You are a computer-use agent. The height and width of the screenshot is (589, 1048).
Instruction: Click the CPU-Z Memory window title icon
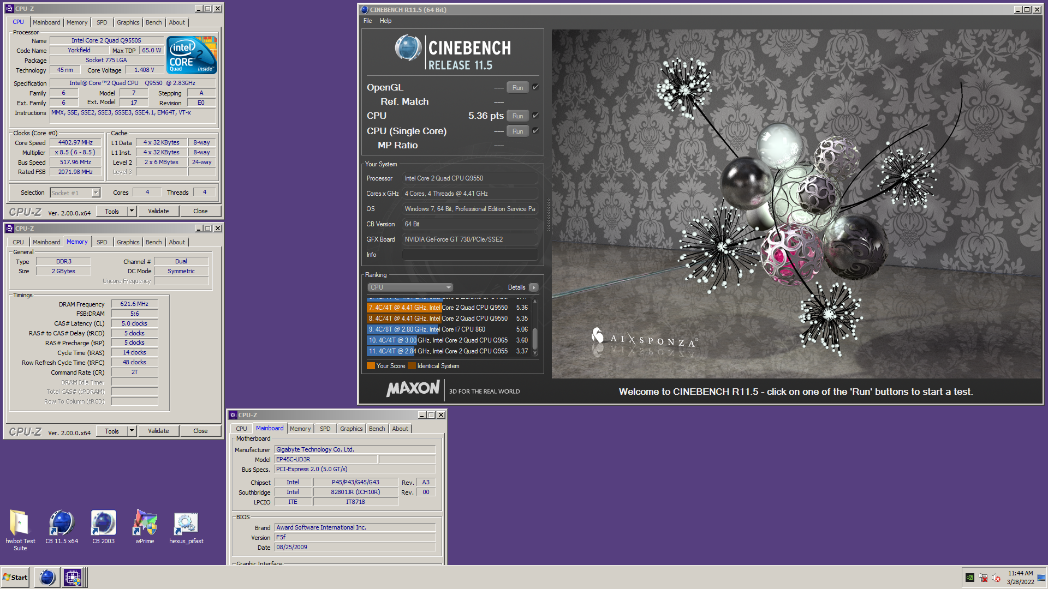point(9,229)
